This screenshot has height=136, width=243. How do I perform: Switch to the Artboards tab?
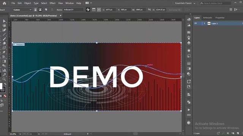pos(207,18)
